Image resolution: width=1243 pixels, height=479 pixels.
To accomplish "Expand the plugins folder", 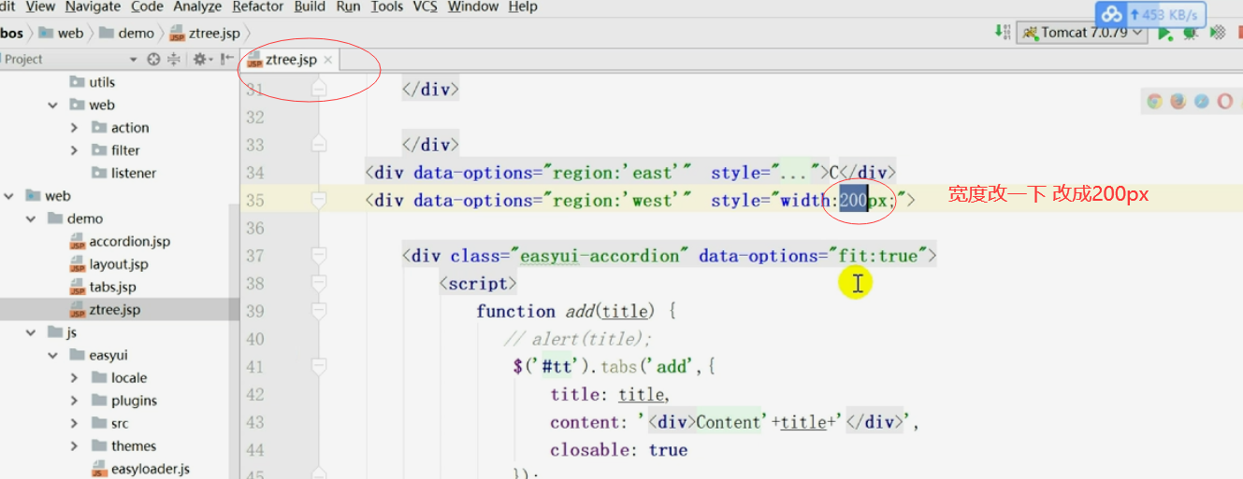I will click(x=75, y=401).
